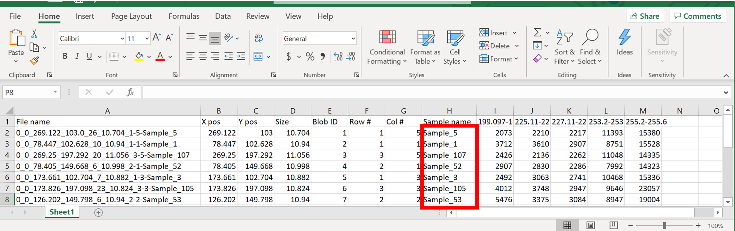Select the Sheet1 worksheet tab

62,212
